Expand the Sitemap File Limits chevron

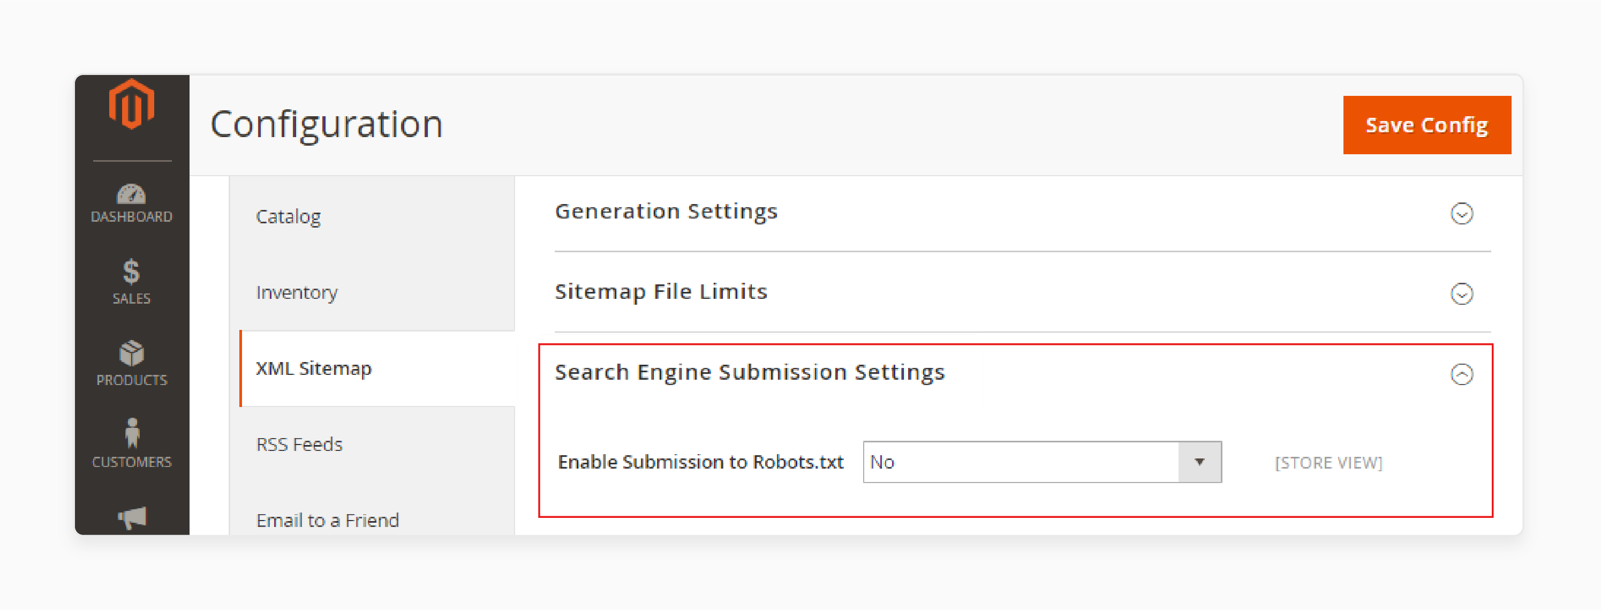click(1461, 293)
